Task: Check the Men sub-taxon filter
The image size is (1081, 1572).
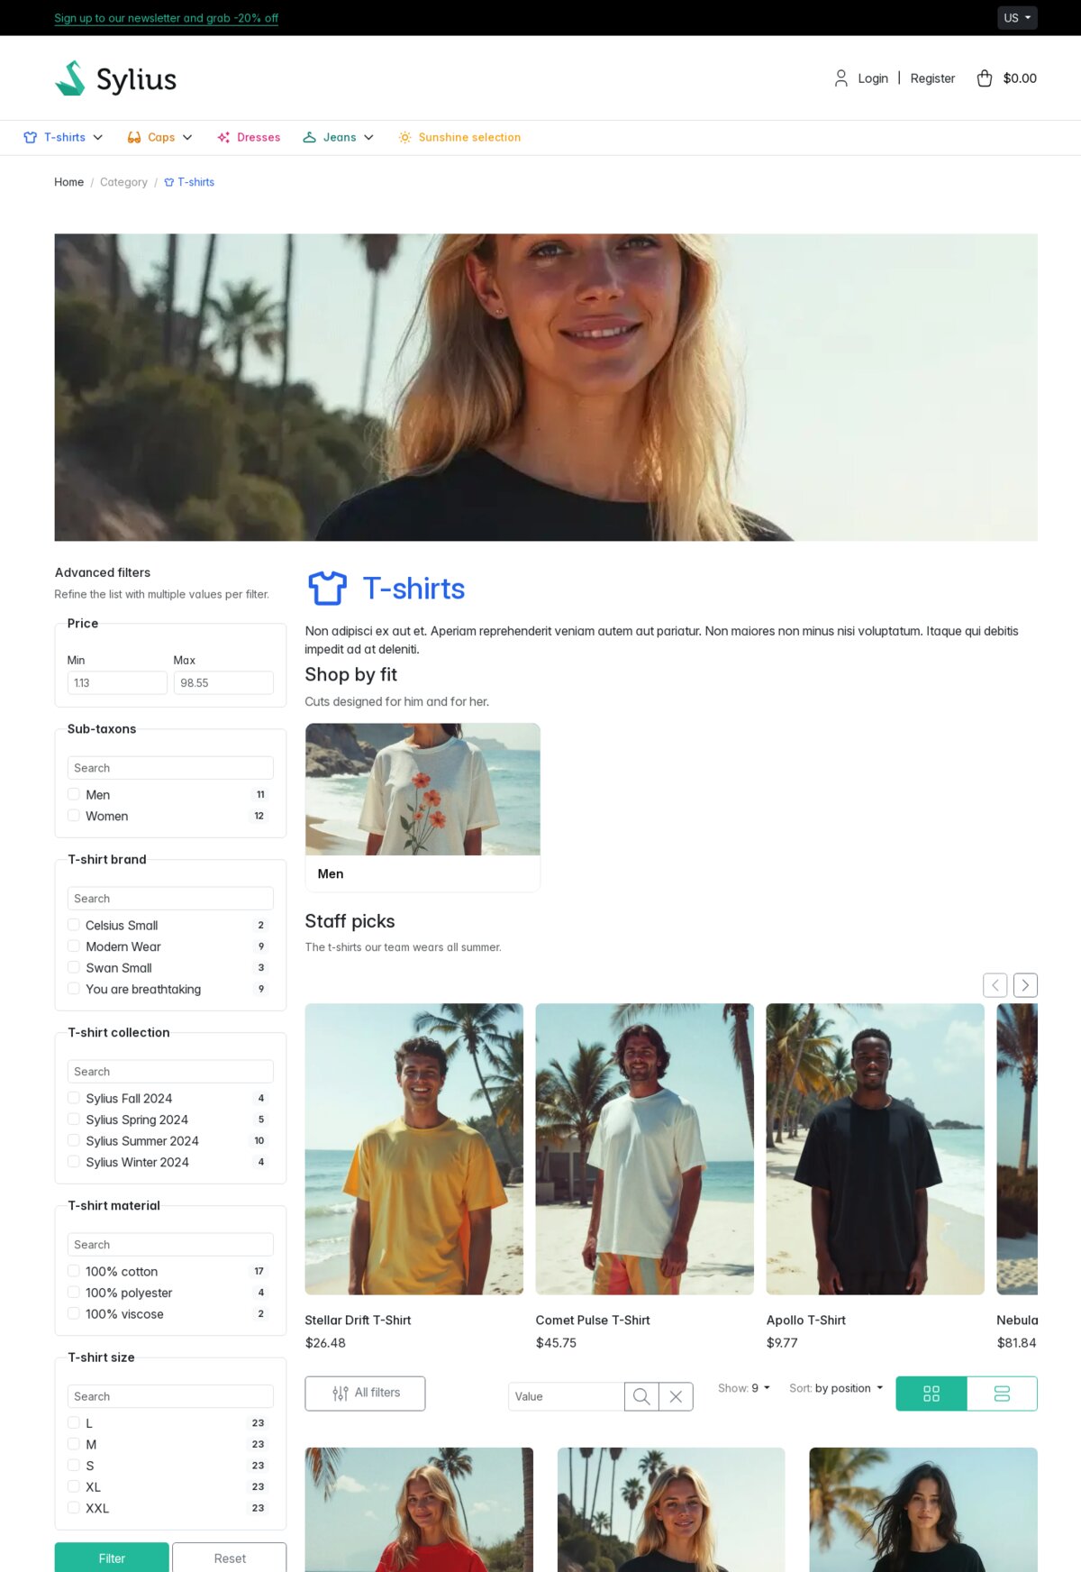Action: click(x=74, y=794)
